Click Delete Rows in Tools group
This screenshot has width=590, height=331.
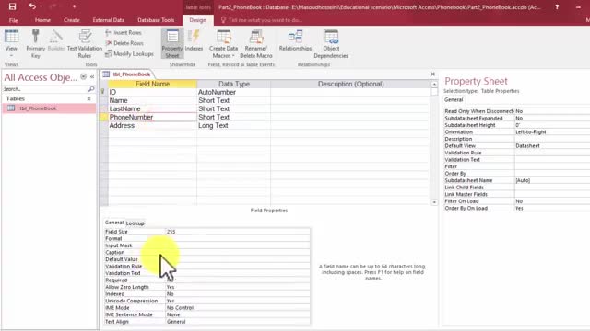(x=124, y=43)
